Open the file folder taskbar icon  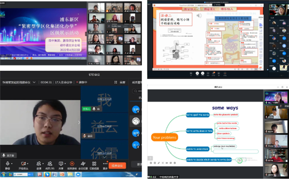pos(70,175)
